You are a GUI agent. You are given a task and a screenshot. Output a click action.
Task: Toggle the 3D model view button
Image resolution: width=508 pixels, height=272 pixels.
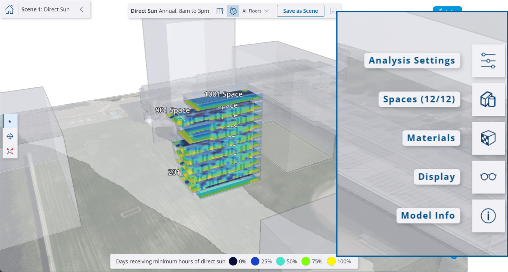233,11
